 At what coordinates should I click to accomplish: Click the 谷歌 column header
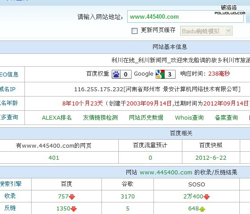(x=127, y=184)
